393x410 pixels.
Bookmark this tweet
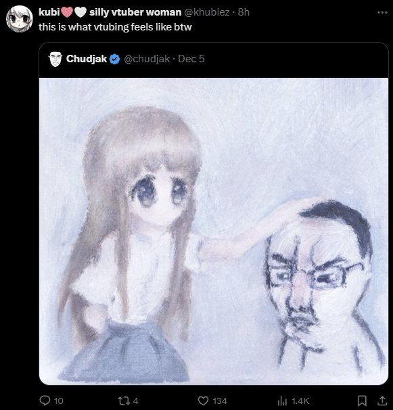[362, 401]
